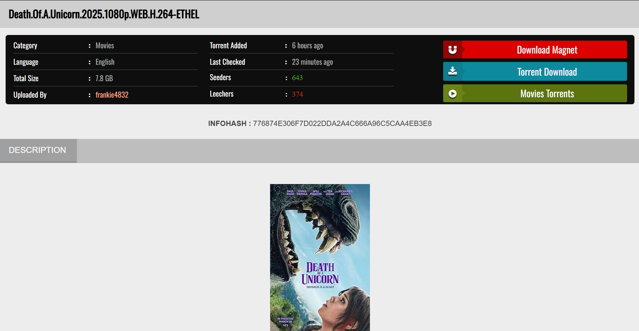Click the 6 hours ago added value

point(308,45)
